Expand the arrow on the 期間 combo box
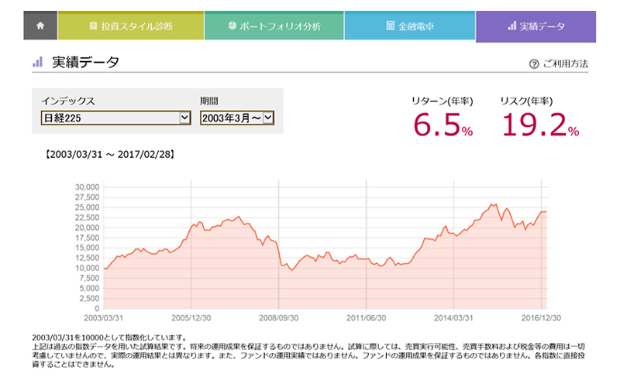This screenshot has width=620, height=387. 268,118
